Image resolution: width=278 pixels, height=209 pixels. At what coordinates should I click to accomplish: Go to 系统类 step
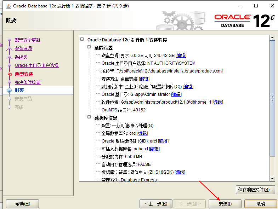coord(21,57)
